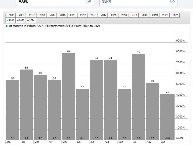Click the September bar labeled 47
The width and height of the screenshot is (193, 145).
pyautogui.click(x=124, y=114)
